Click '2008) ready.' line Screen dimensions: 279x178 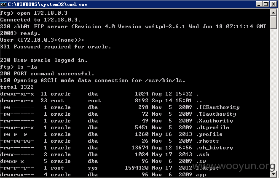click(x=20, y=33)
